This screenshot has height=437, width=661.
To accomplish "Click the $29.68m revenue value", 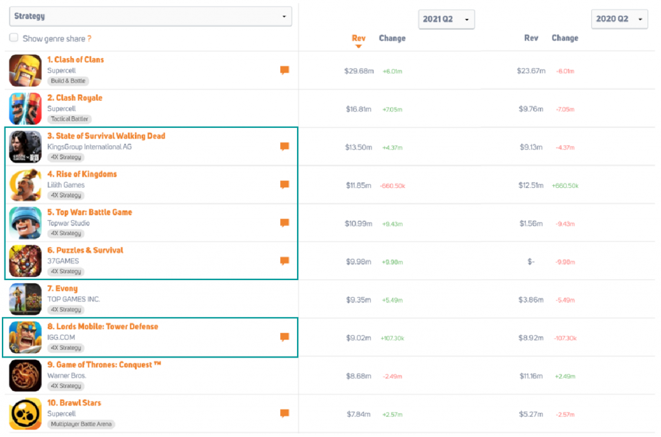I will [x=359, y=71].
